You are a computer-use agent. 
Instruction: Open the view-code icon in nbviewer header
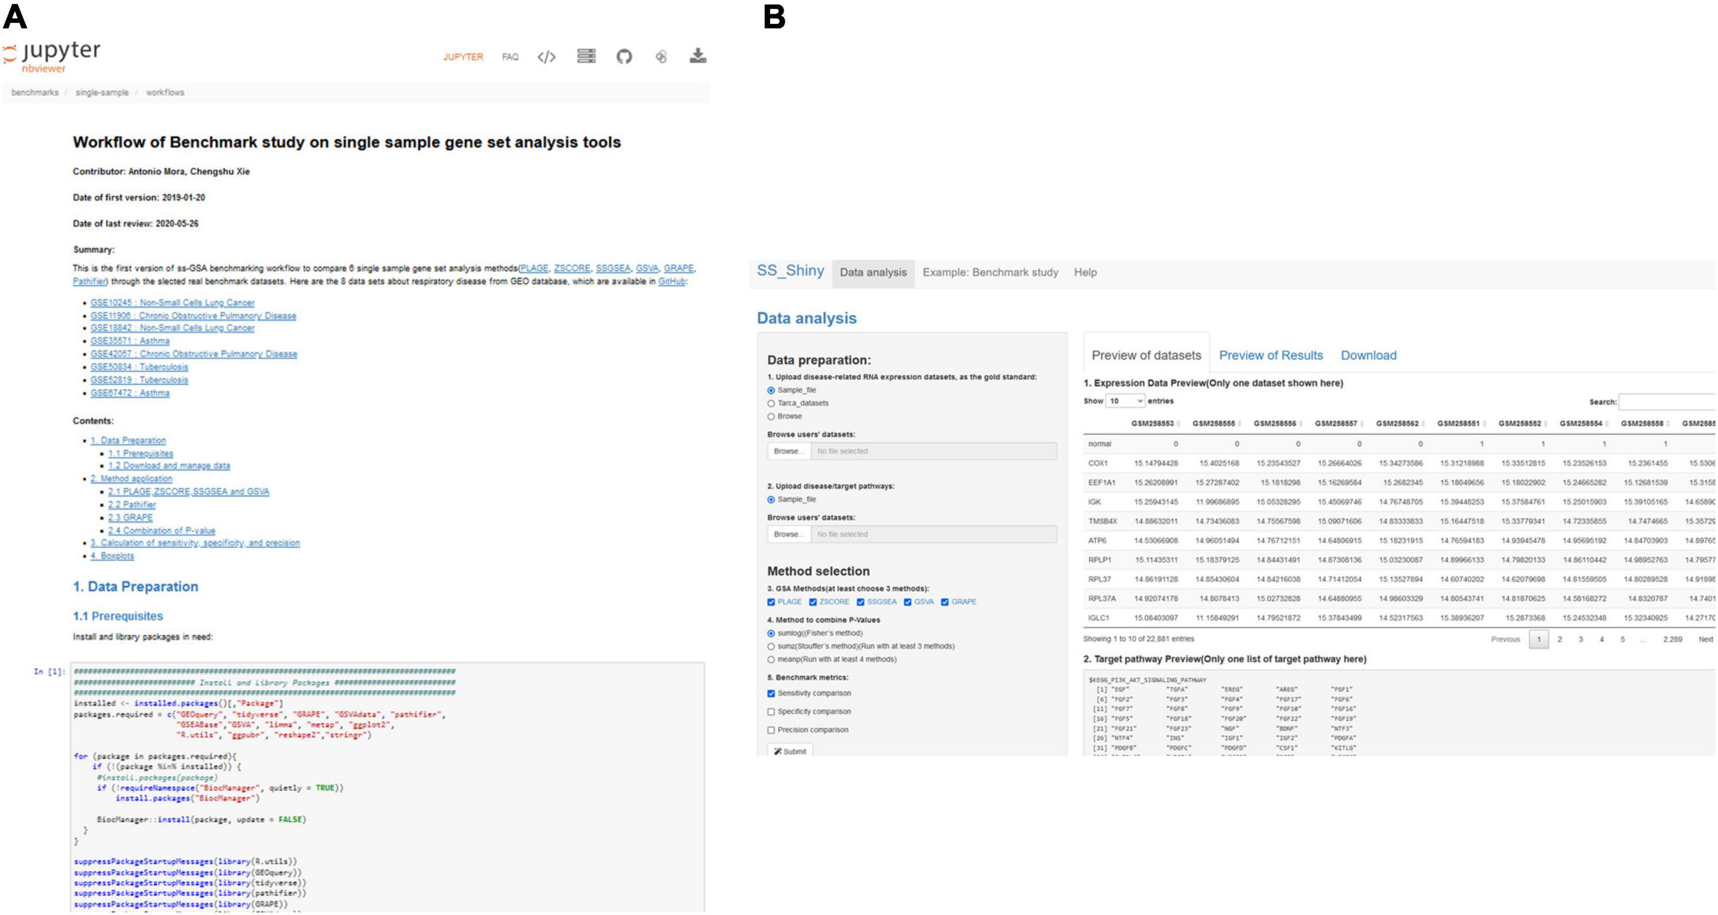coord(546,57)
